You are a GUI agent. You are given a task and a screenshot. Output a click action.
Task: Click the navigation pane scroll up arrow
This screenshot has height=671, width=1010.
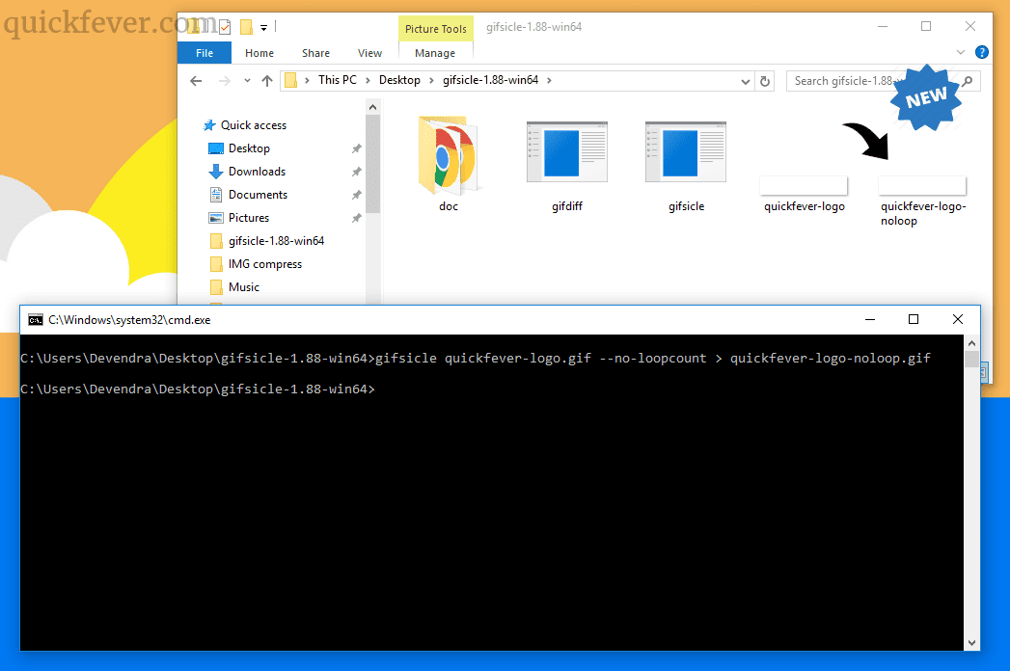[373, 107]
